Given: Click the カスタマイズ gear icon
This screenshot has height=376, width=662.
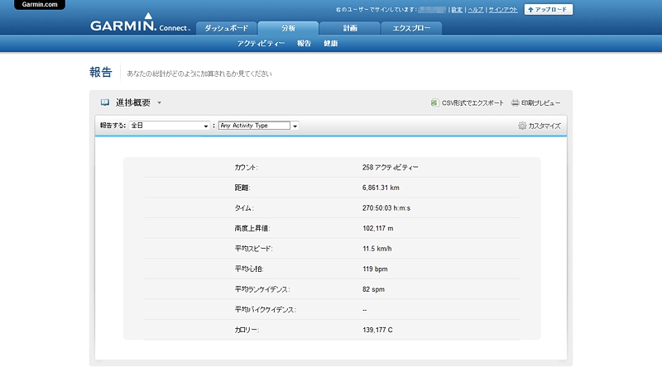Looking at the screenshot, I should [x=522, y=126].
